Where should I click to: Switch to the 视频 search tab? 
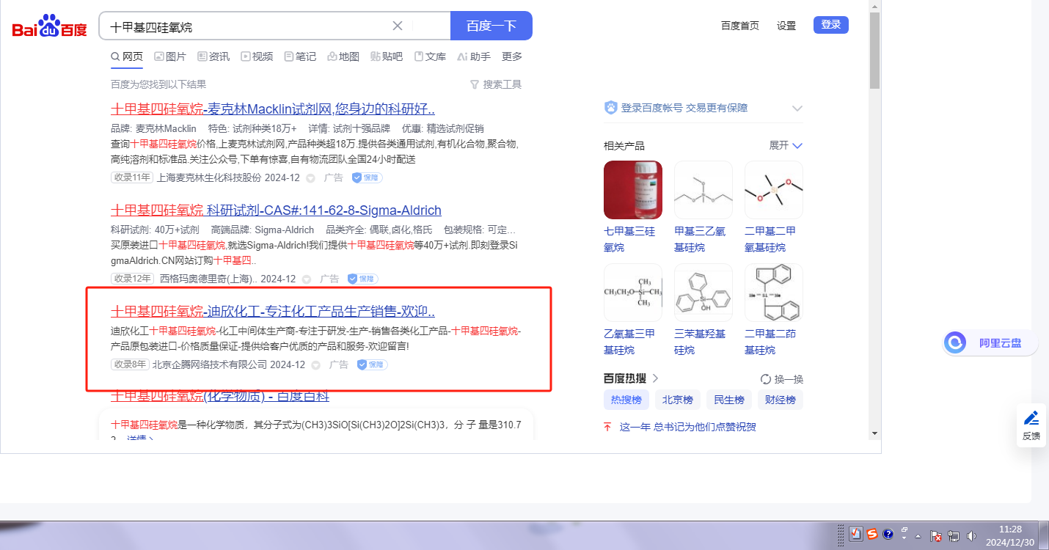(x=257, y=56)
